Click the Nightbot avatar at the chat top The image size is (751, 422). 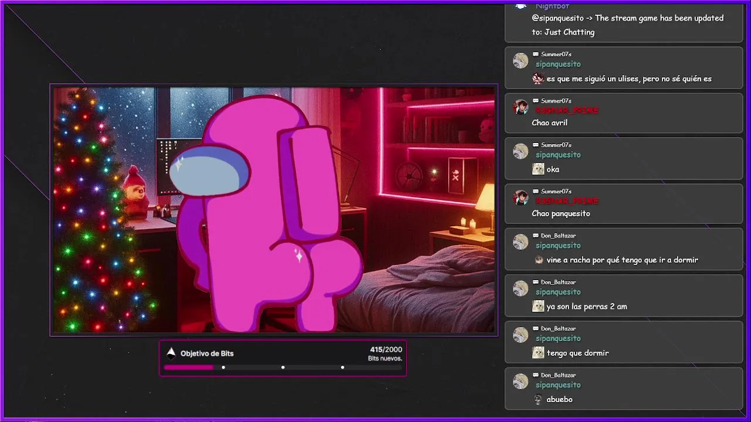[x=520, y=5]
